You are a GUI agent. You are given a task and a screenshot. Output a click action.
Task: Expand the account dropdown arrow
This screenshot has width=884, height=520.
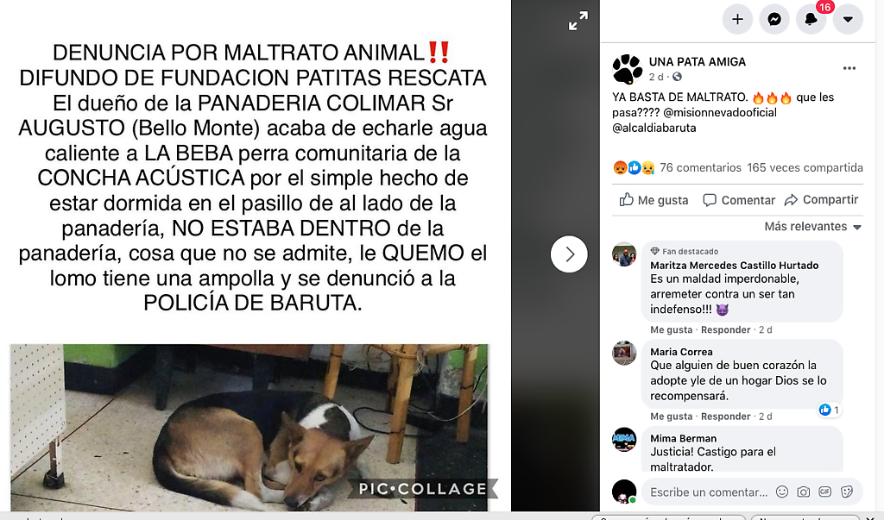pyautogui.click(x=848, y=19)
